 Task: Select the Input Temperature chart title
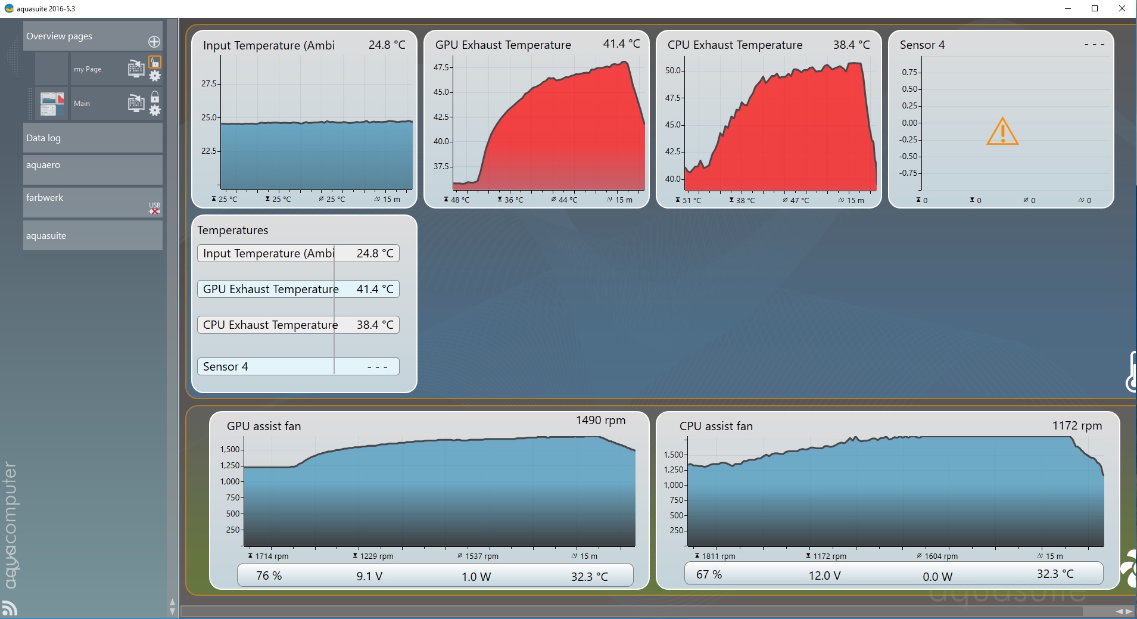(x=269, y=45)
